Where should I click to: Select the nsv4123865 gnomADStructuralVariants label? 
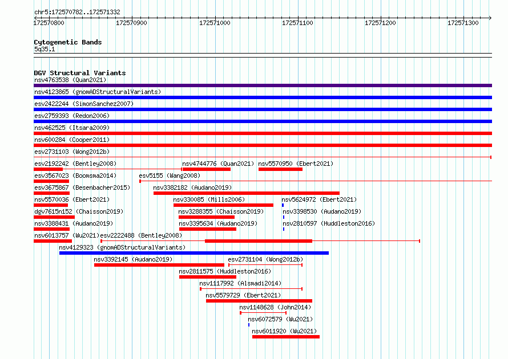tap(98, 92)
